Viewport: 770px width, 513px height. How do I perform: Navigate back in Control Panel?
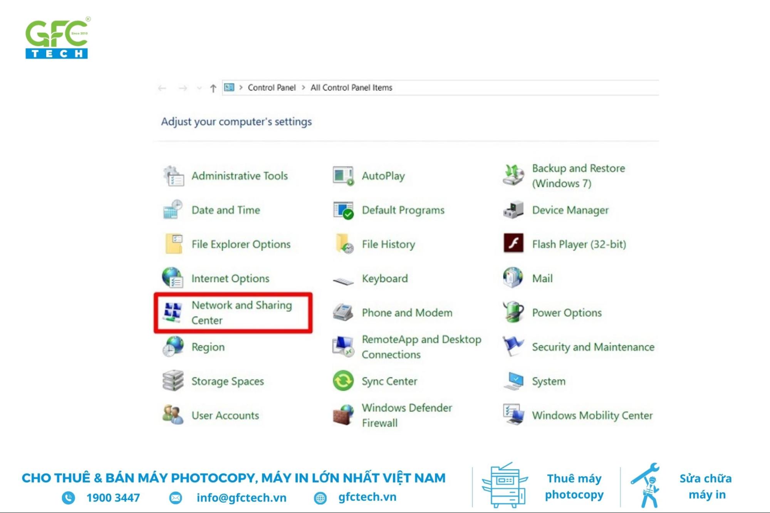pos(161,88)
